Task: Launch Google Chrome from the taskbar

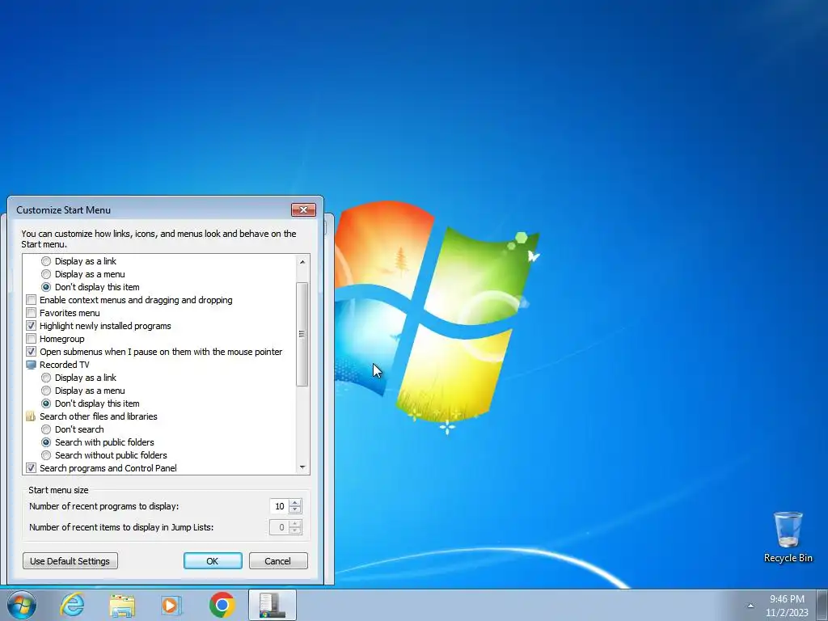Action: click(222, 605)
